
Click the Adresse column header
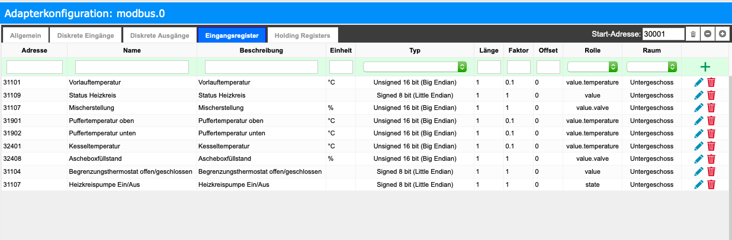click(34, 51)
